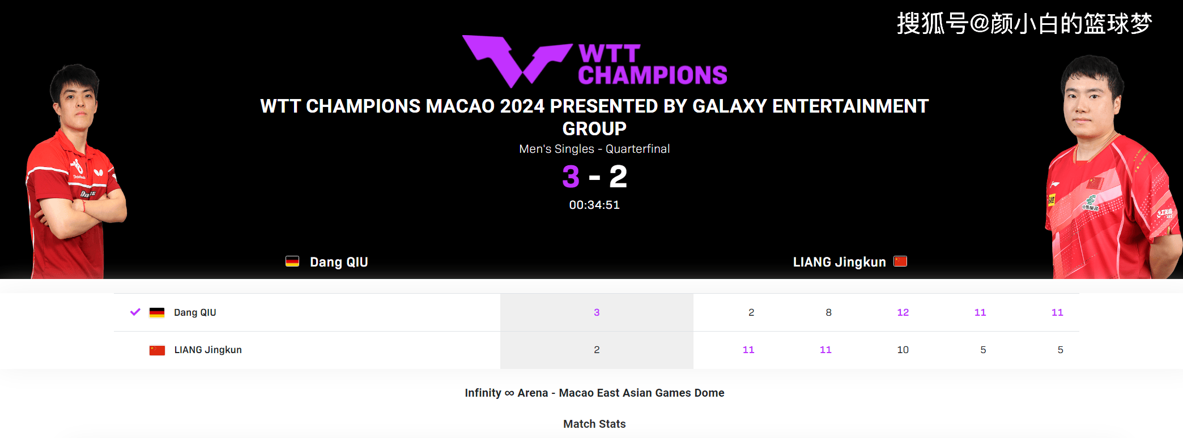Viewport: 1183px width, 438px height.
Task: Click China flag in LIANG Jingkun score row
Action: pyautogui.click(x=157, y=350)
